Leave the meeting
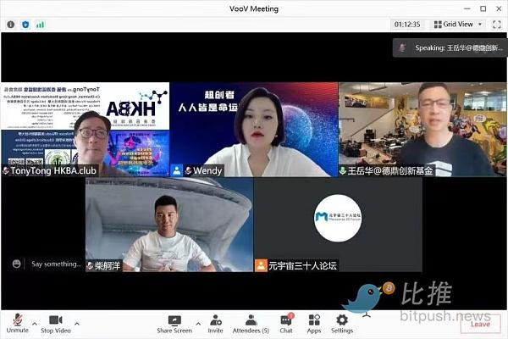The width and height of the screenshot is (508, 339). [480, 324]
